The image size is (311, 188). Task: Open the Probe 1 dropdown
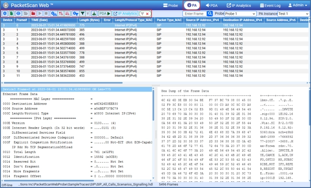240,14
